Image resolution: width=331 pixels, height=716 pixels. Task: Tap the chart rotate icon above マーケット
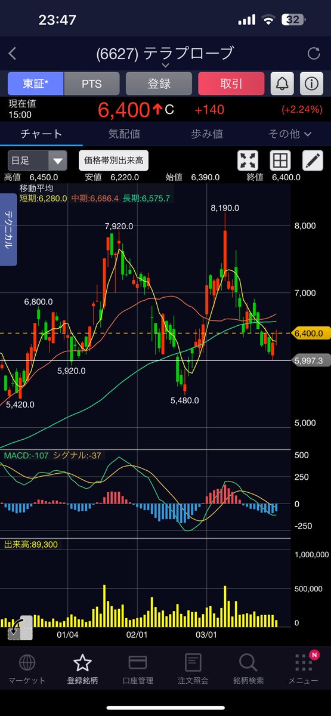tap(20, 628)
